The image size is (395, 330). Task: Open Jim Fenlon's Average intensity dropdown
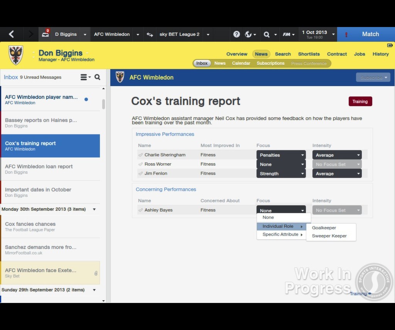point(337,173)
